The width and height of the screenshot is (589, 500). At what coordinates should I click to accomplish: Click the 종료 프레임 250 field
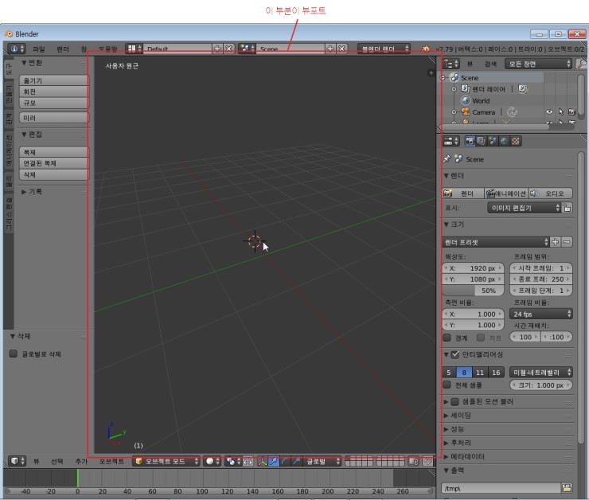coord(541,279)
